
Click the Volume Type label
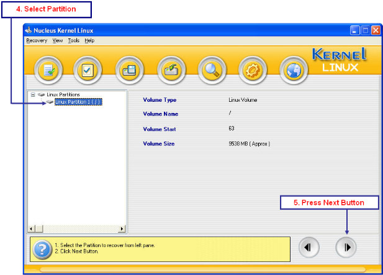coord(160,100)
